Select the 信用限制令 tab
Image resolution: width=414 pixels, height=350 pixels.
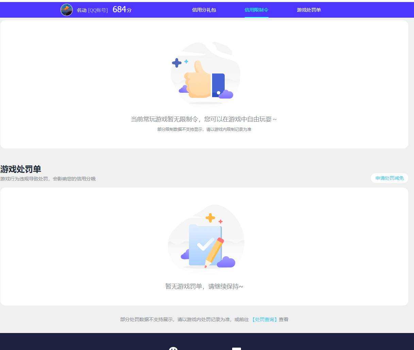(x=257, y=10)
